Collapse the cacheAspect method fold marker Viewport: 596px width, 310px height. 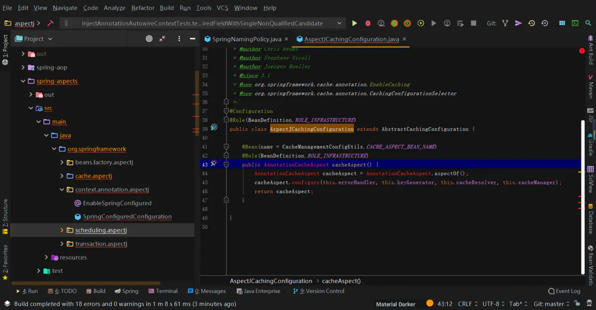coord(226,164)
